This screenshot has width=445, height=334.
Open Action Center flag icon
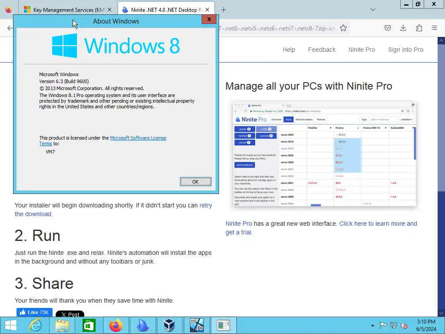[383, 325]
